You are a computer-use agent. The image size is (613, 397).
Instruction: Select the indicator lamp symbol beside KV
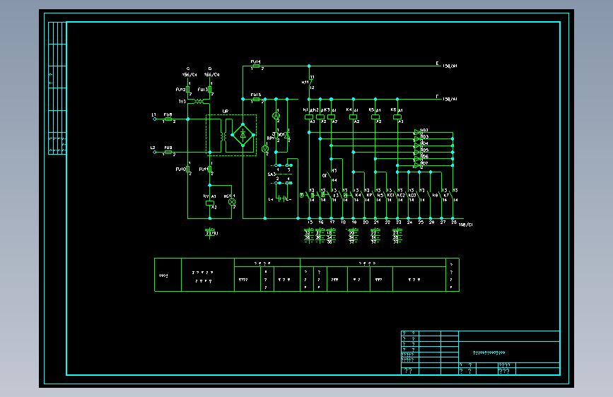232,202
